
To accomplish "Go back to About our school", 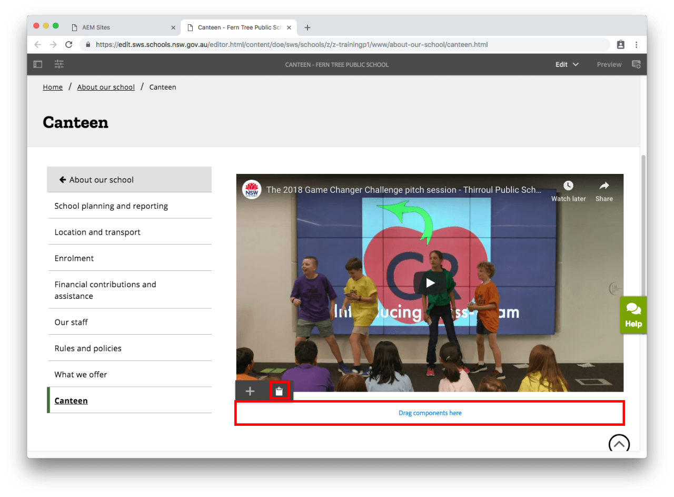I will pos(130,180).
